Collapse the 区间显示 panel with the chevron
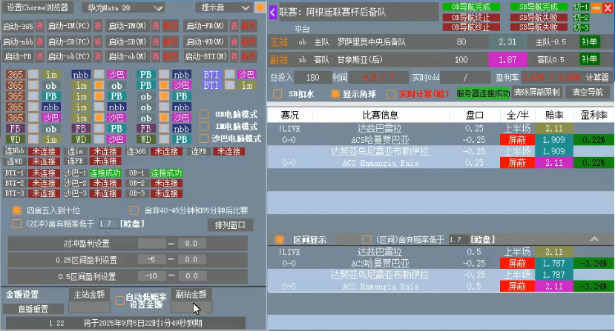615x331 pixels. (594, 239)
